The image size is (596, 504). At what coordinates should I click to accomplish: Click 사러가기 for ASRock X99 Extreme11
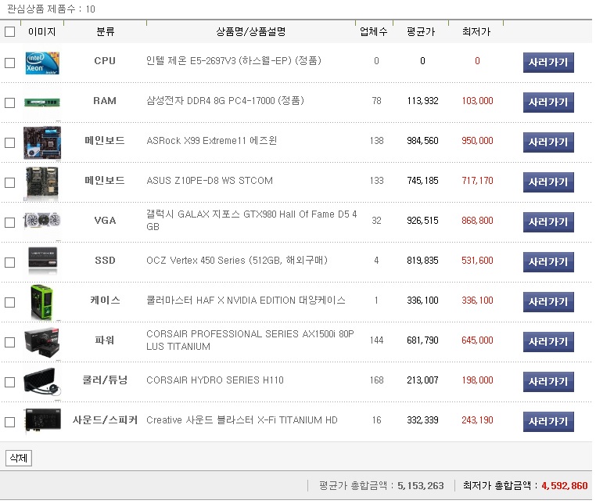[548, 142]
